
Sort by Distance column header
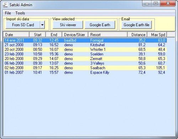(x=137, y=35)
